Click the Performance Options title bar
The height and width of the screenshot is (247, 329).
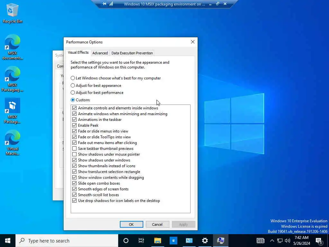coord(126,42)
